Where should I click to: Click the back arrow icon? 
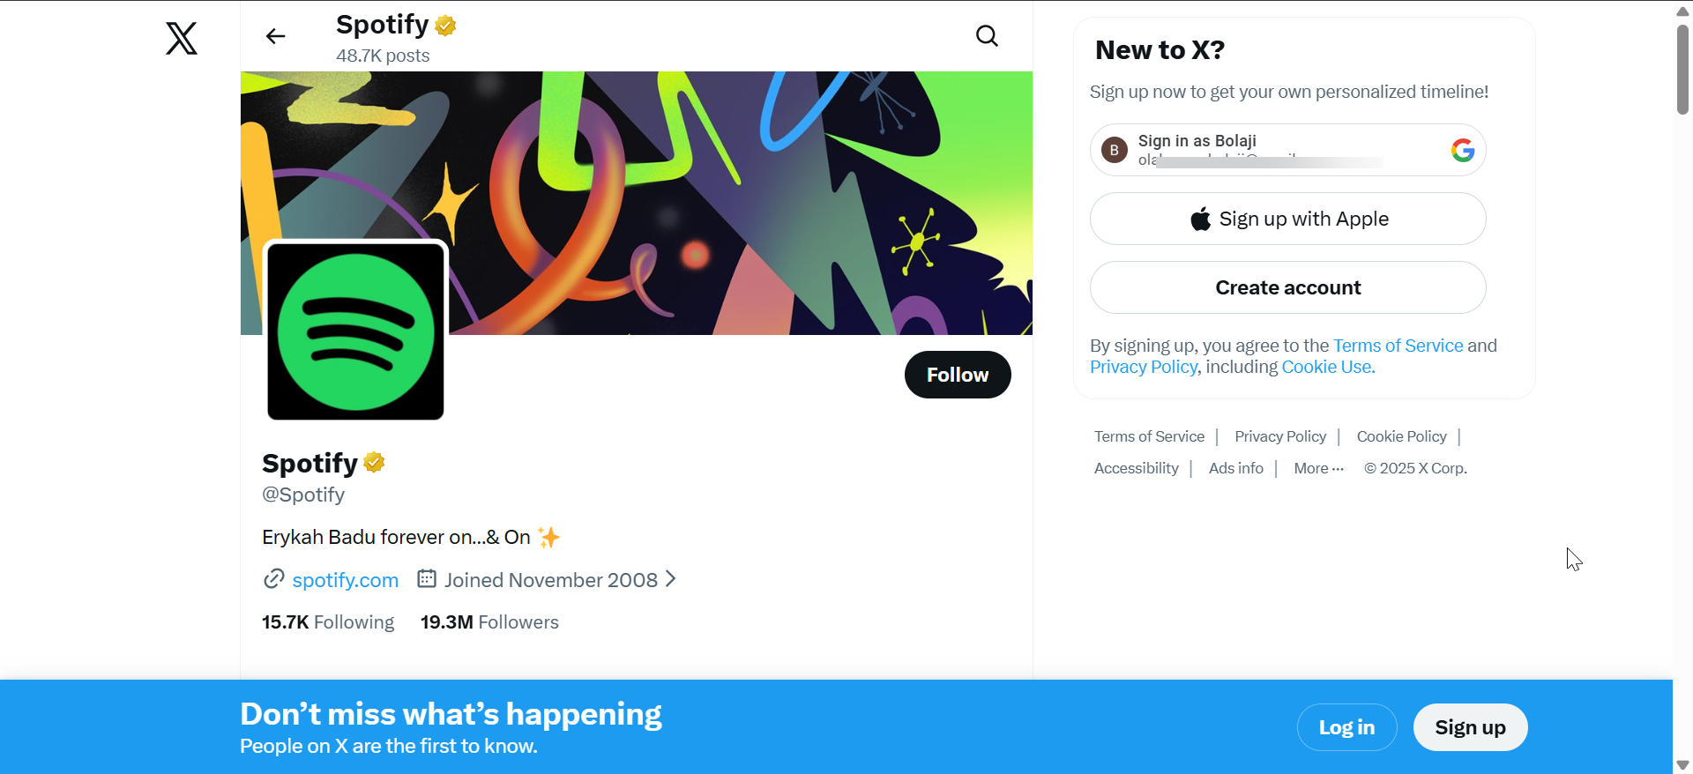276,36
